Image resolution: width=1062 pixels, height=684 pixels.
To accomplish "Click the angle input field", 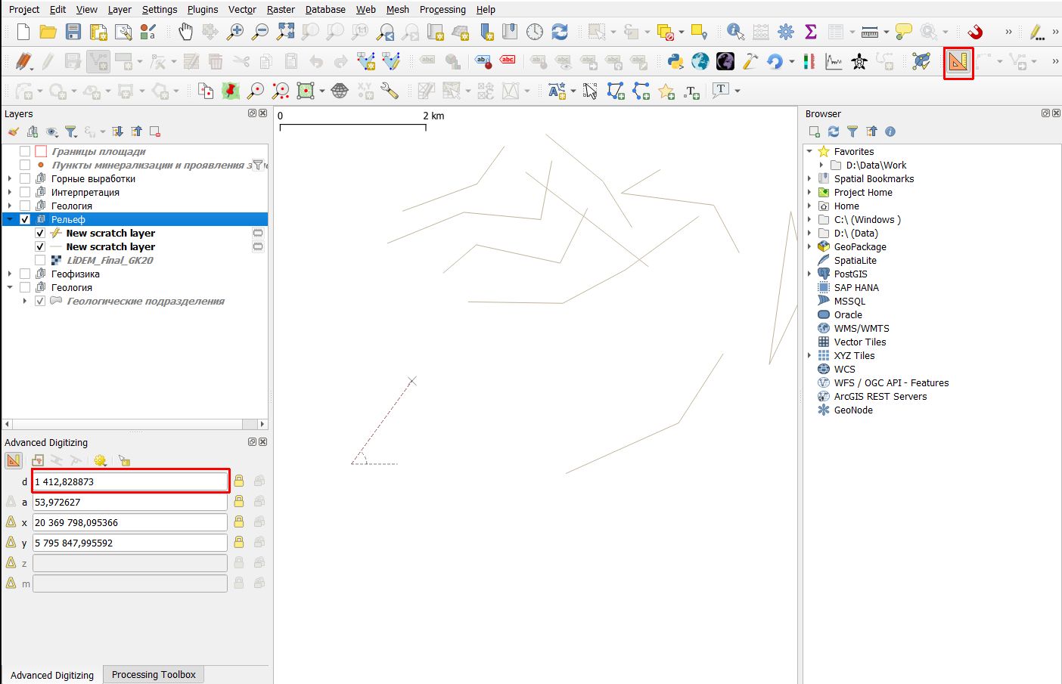I will pos(129,502).
